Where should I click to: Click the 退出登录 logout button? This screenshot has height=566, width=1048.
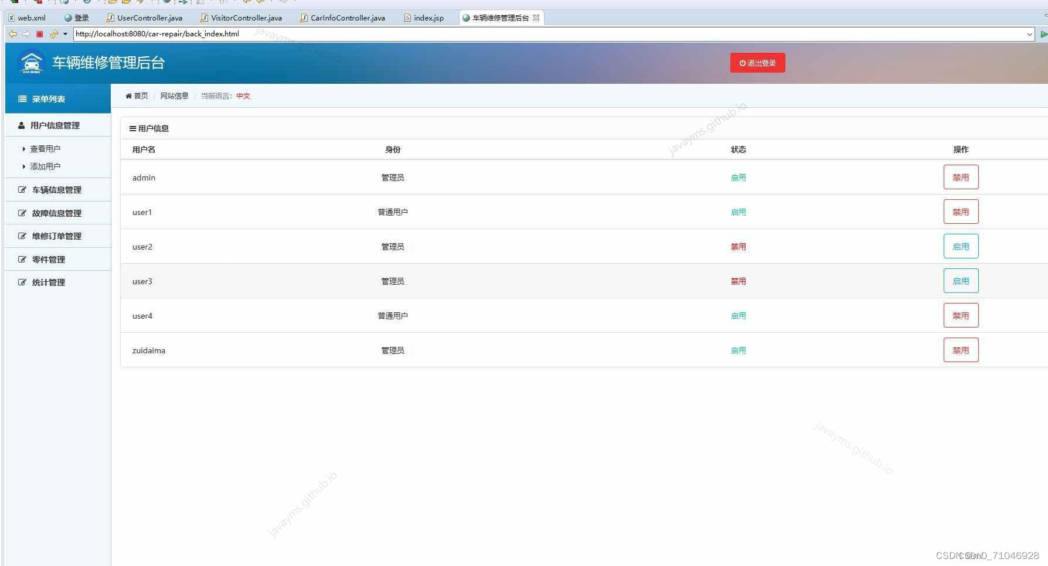(x=757, y=63)
